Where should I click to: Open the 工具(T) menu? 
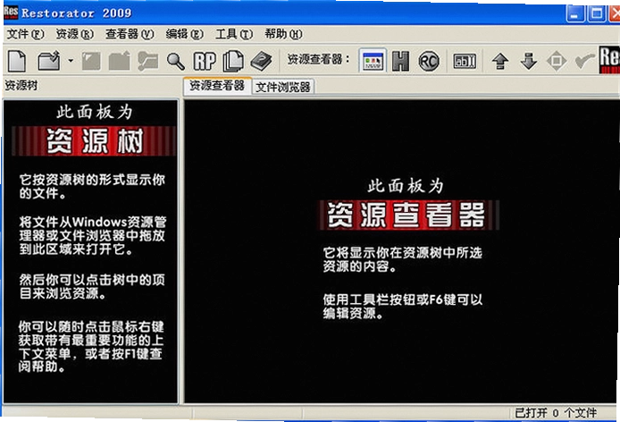[234, 34]
